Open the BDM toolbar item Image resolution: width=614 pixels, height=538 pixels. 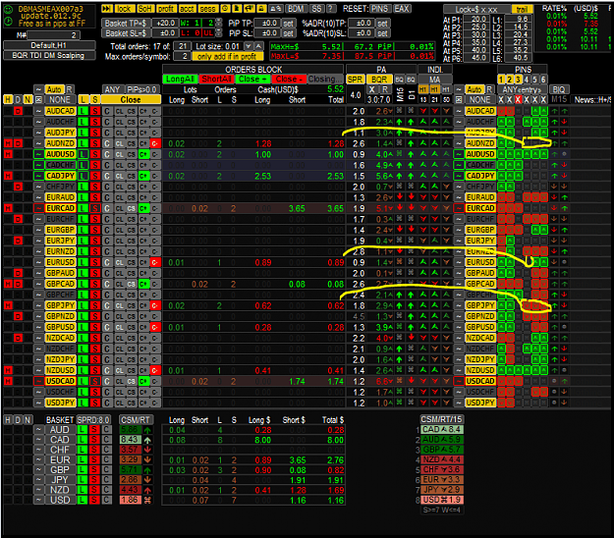pyautogui.click(x=296, y=9)
